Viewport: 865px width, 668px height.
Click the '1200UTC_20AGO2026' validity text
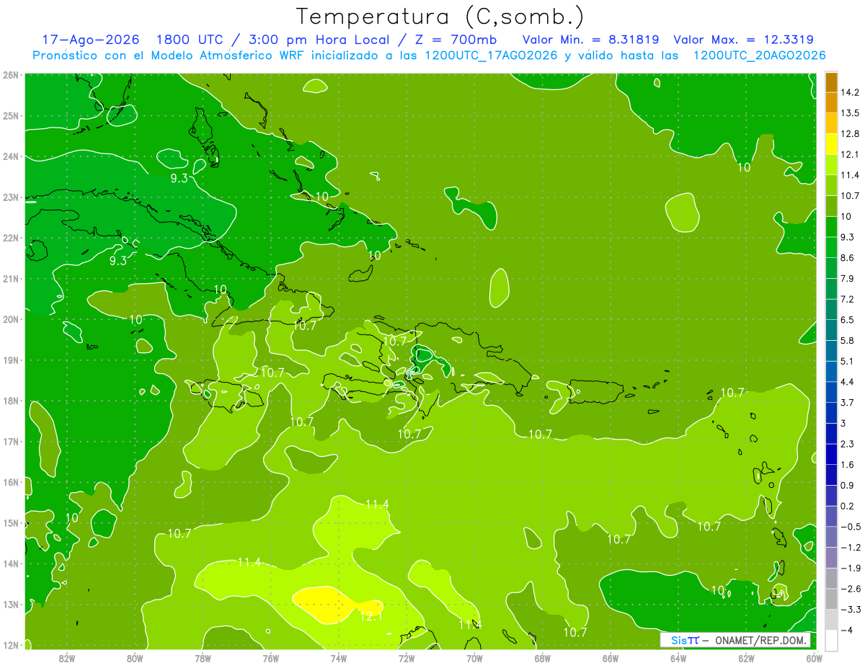tap(760, 55)
